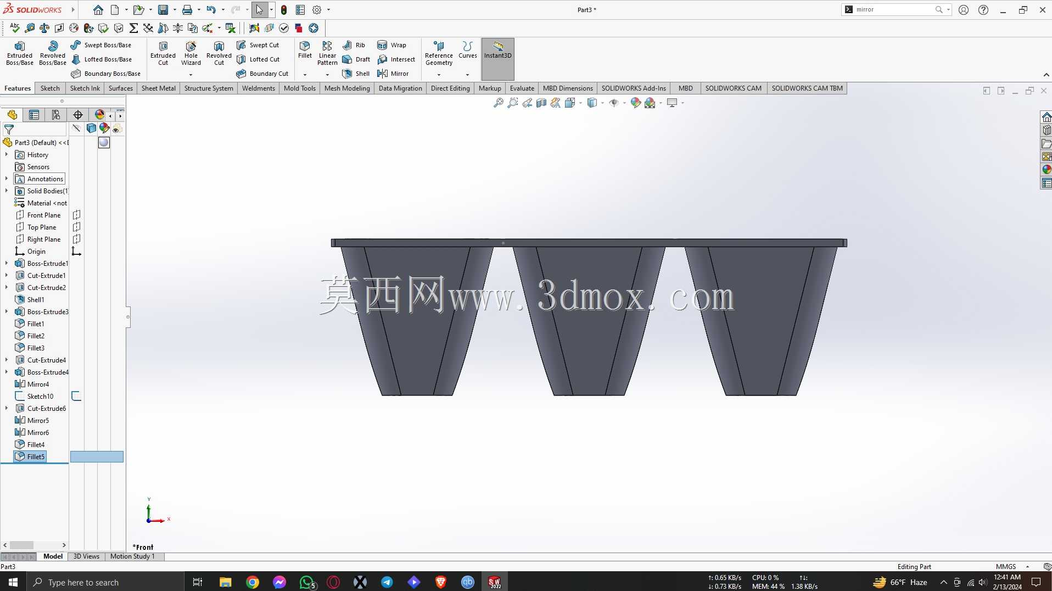This screenshot has height=591, width=1052.
Task: Open the Appearances color task pane tab
Action: click(1047, 170)
